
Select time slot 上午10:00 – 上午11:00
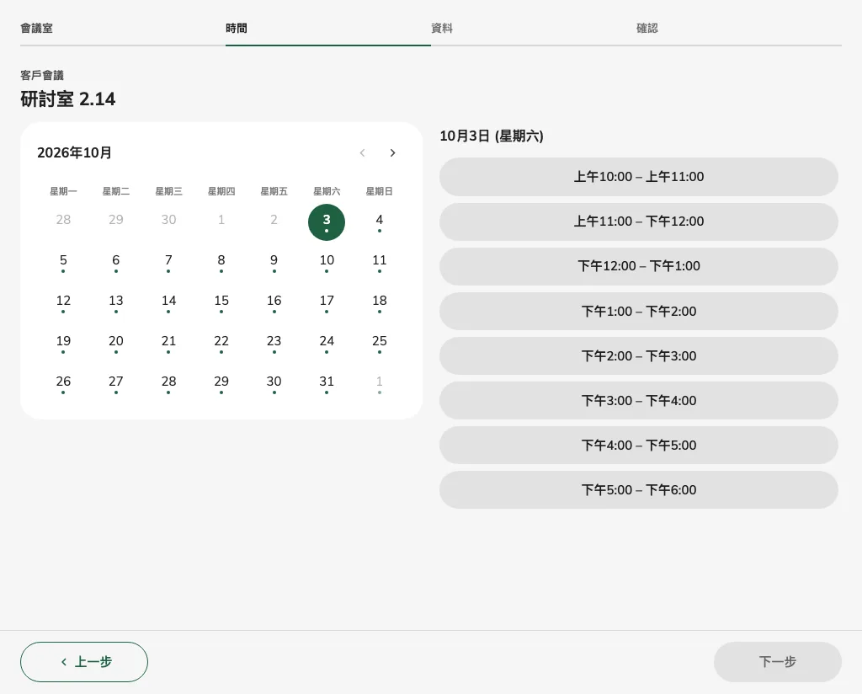(x=639, y=177)
